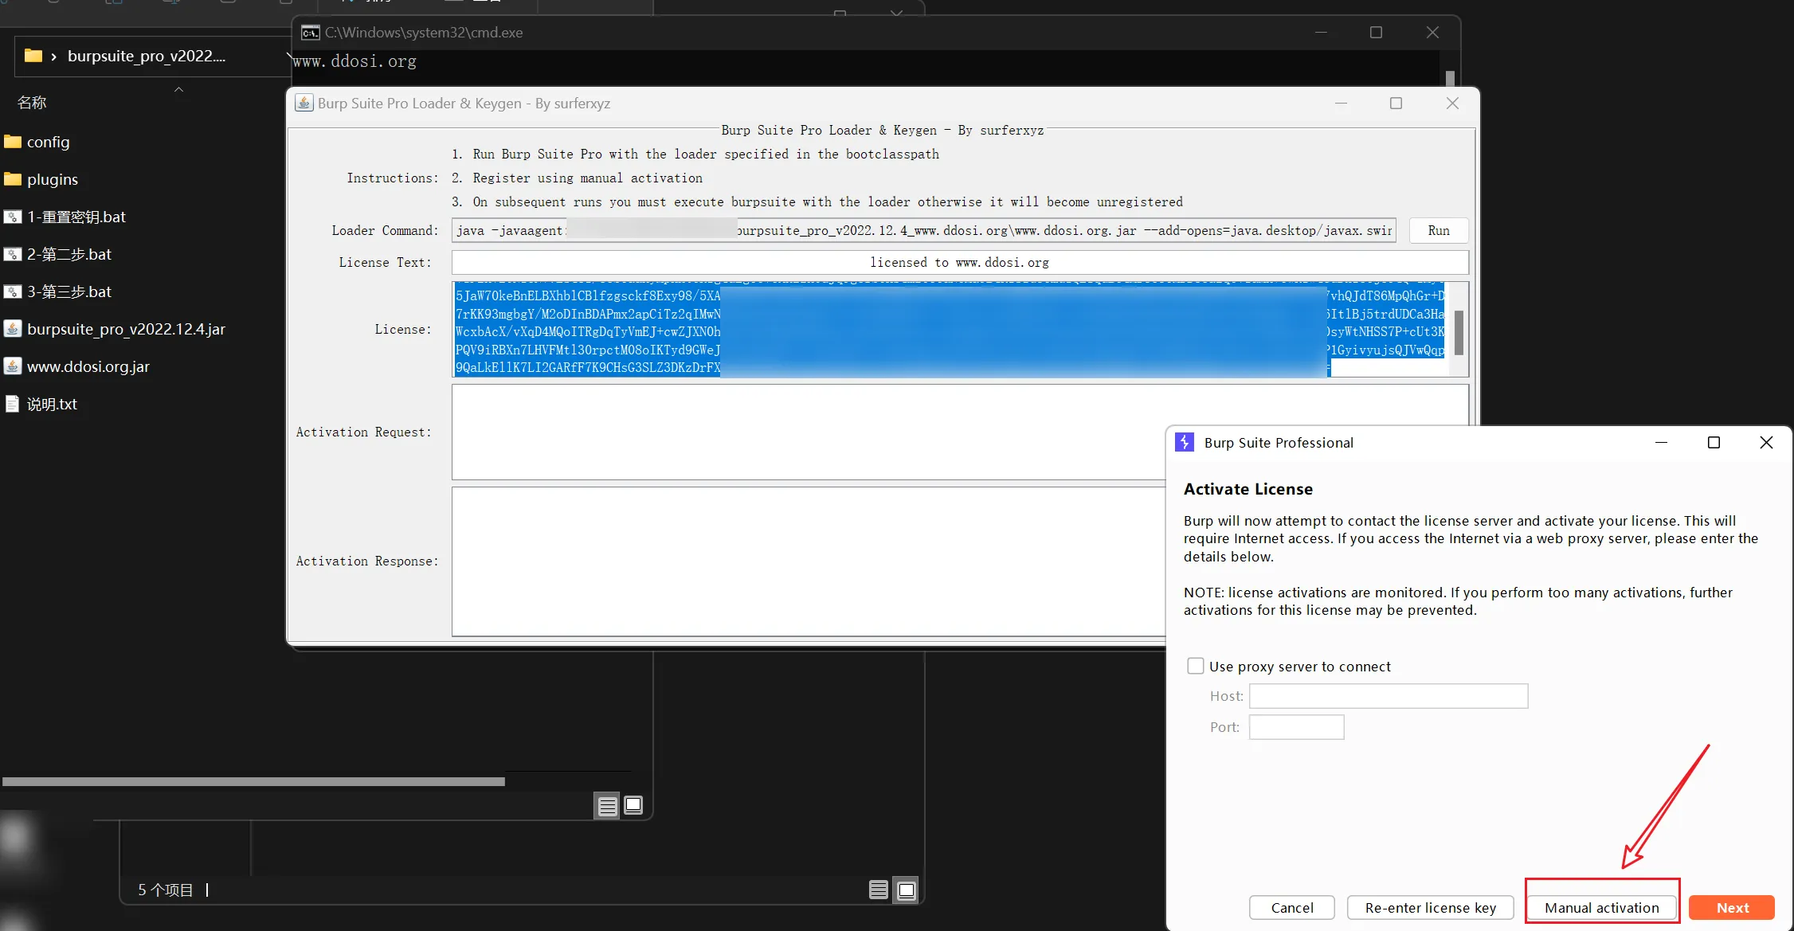The image size is (1794, 931).
Task: Select the 1-重置密钥.bat file name
Action: 76,217
